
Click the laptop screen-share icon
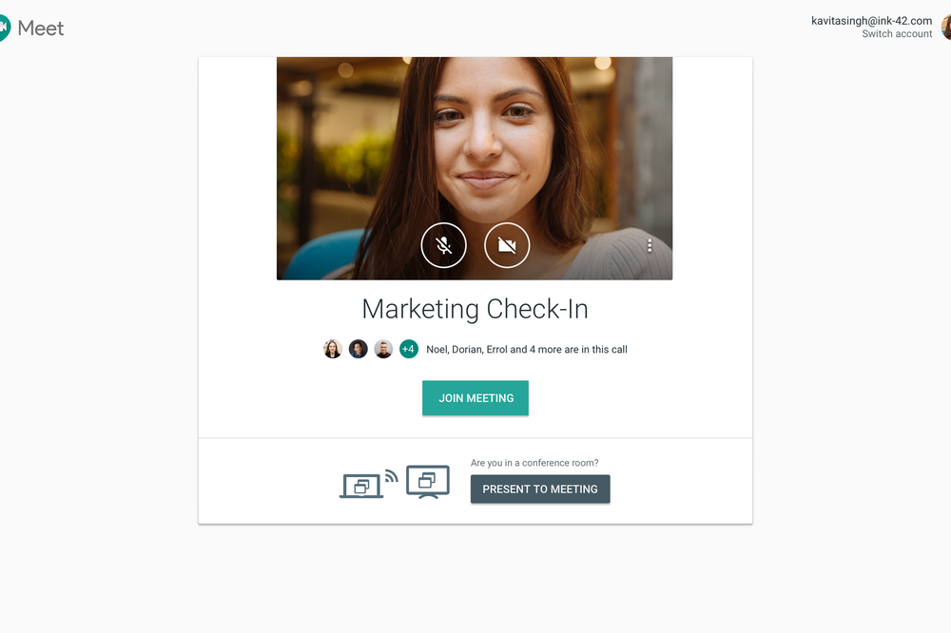(361, 486)
